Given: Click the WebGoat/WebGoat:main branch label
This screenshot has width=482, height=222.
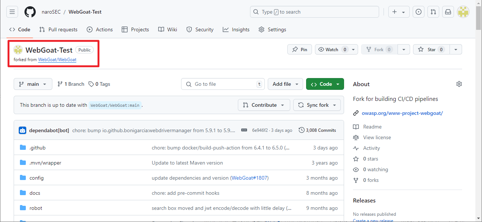Looking at the screenshot, I should pos(115,105).
